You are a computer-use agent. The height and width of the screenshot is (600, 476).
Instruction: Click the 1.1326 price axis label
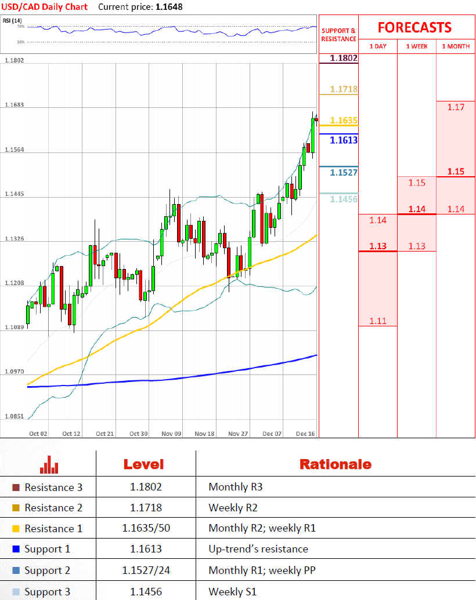[x=14, y=239]
